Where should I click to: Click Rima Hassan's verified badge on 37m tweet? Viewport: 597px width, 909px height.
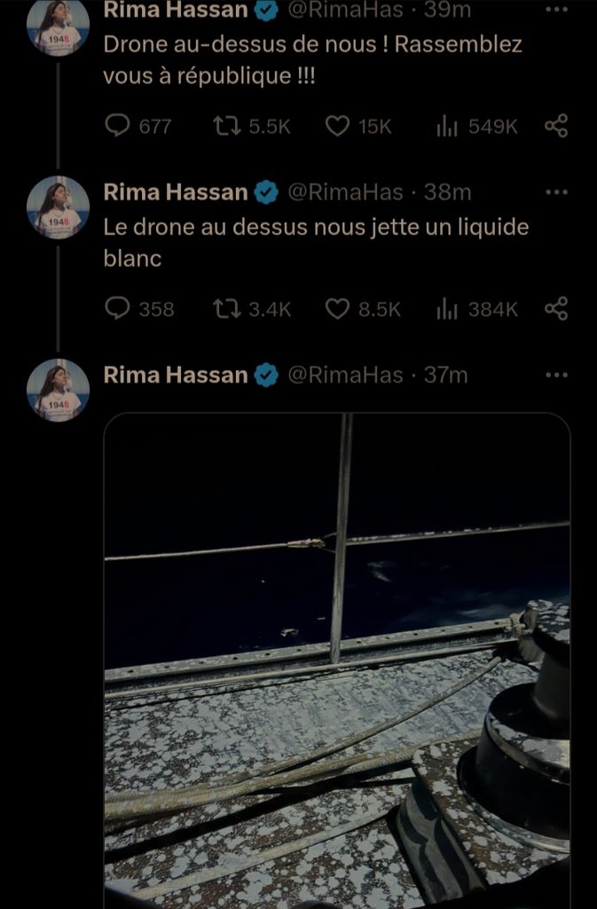pos(266,375)
